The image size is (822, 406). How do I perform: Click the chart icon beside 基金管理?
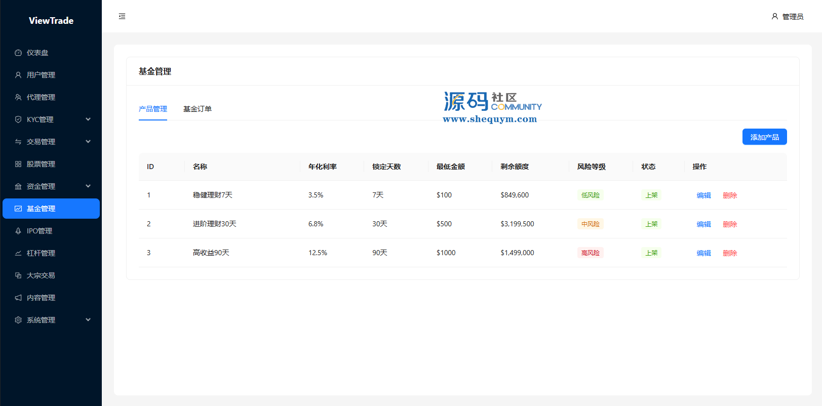pyautogui.click(x=18, y=209)
